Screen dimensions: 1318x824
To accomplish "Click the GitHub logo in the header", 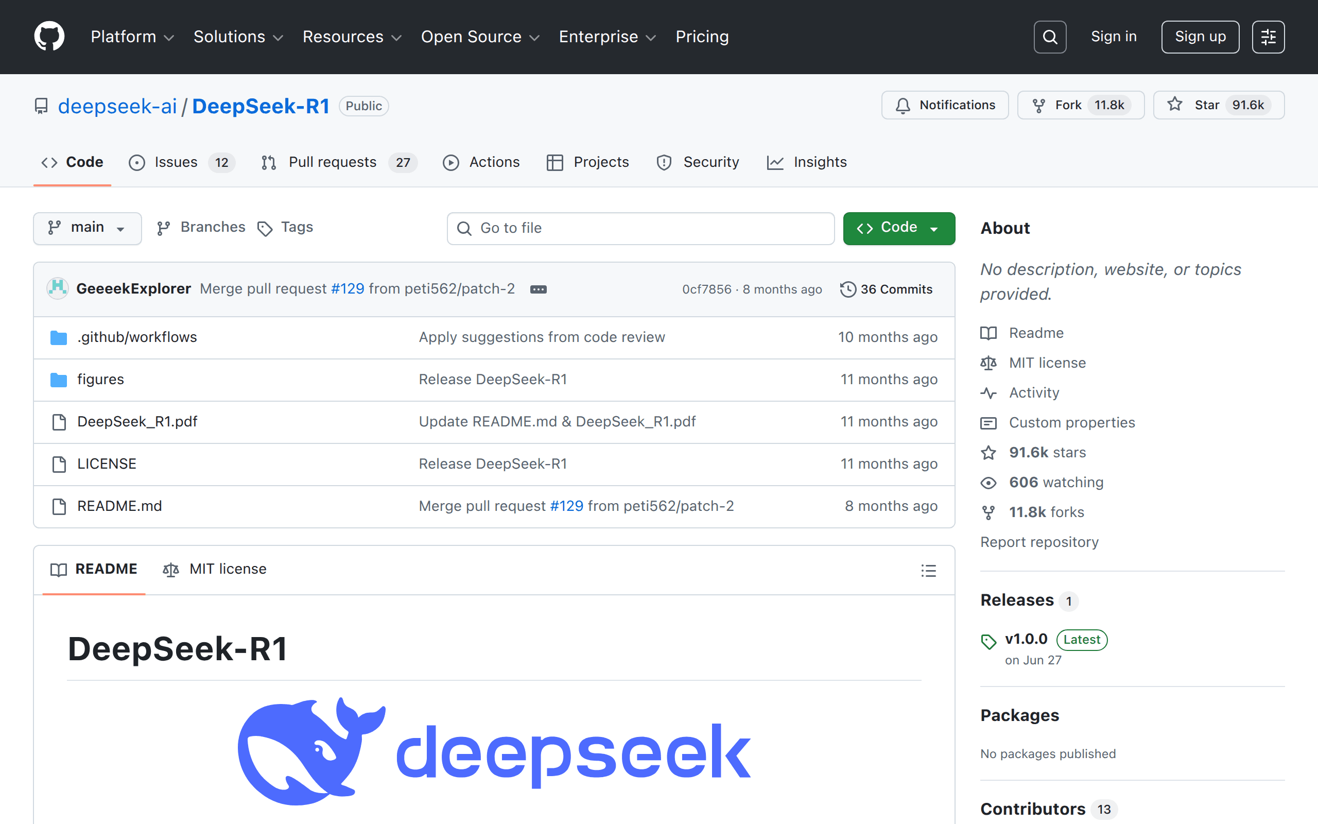I will pyautogui.click(x=49, y=36).
